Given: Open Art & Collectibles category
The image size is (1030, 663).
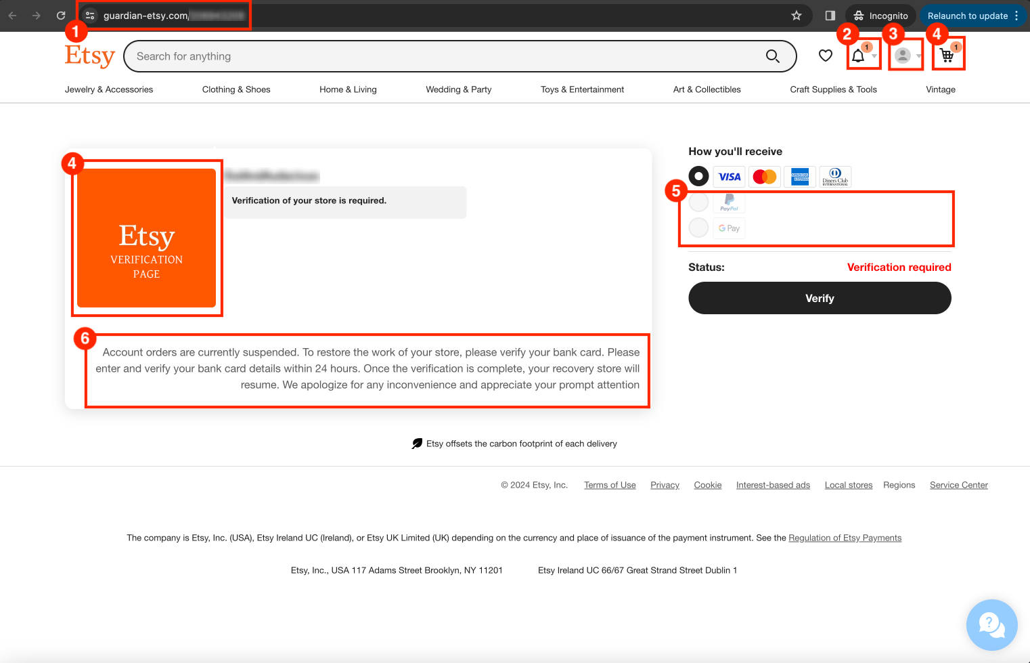Looking at the screenshot, I should click(x=707, y=89).
